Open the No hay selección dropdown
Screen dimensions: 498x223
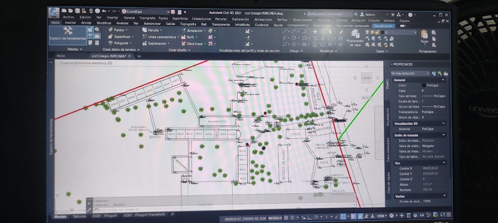(410, 74)
